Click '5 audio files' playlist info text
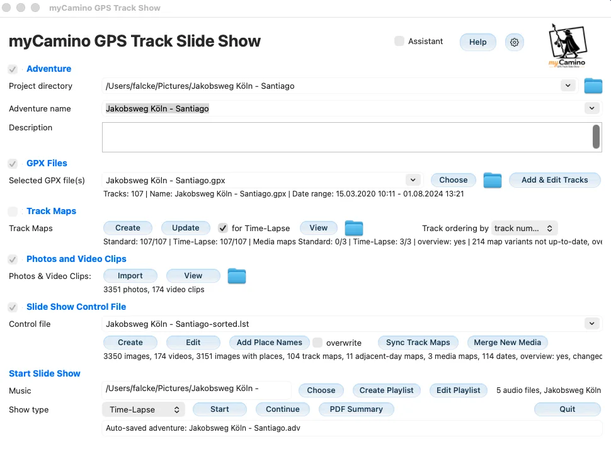 (549, 390)
